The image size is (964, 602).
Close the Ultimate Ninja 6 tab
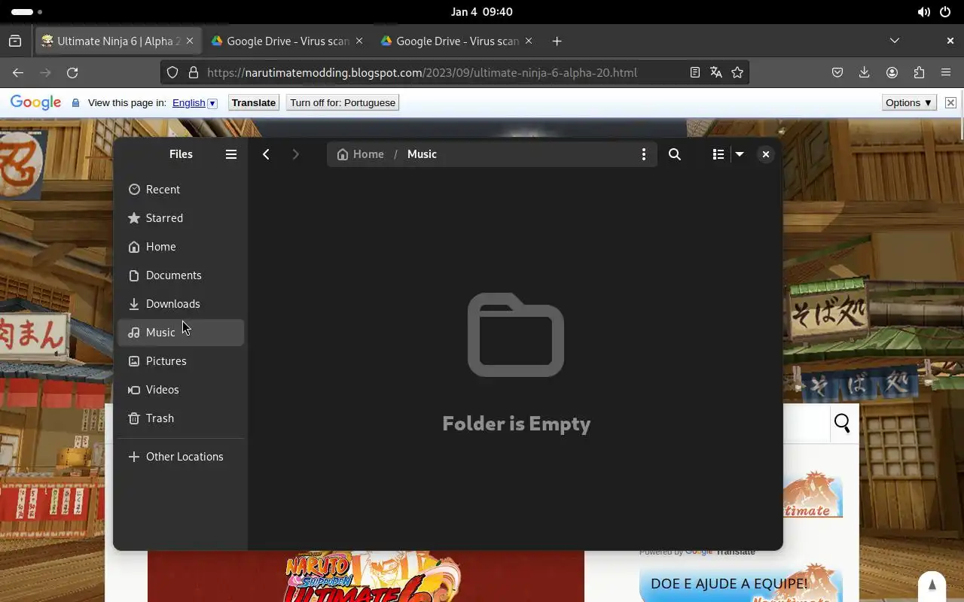(190, 41)
